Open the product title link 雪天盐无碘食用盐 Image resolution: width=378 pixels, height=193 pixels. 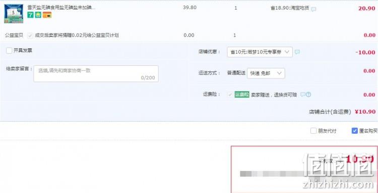coord(61,8)
